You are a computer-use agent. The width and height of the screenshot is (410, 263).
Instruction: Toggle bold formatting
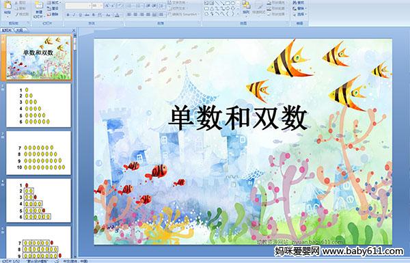click(x=68, y=15)
